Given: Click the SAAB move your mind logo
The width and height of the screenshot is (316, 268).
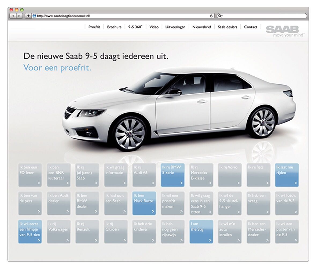Looking at the screenshot, I should 285,31.
